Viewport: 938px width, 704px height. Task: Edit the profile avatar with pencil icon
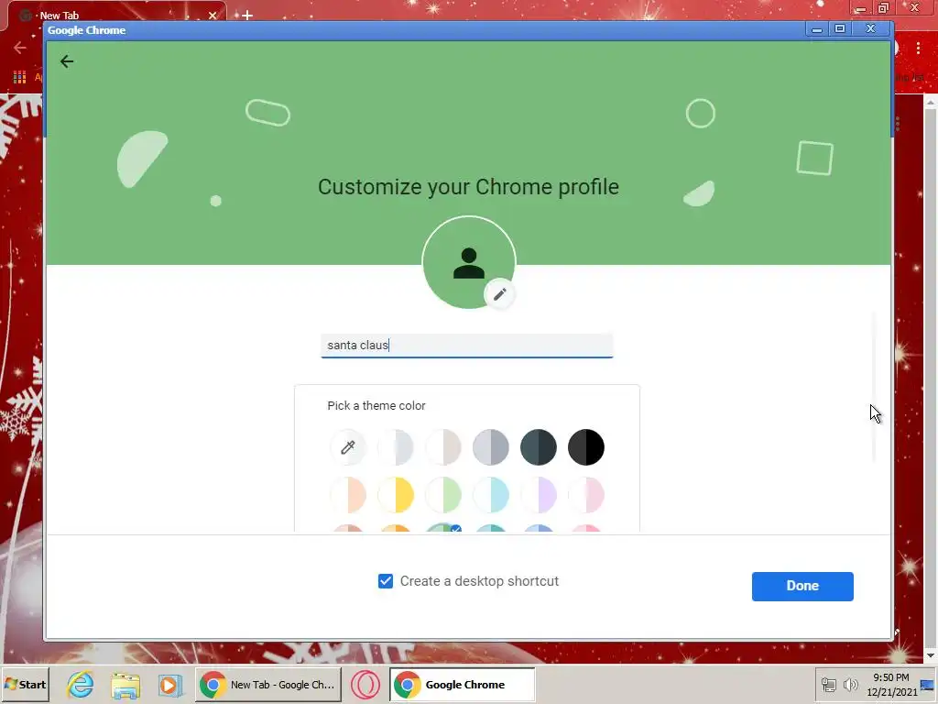[x=499, y=294]
